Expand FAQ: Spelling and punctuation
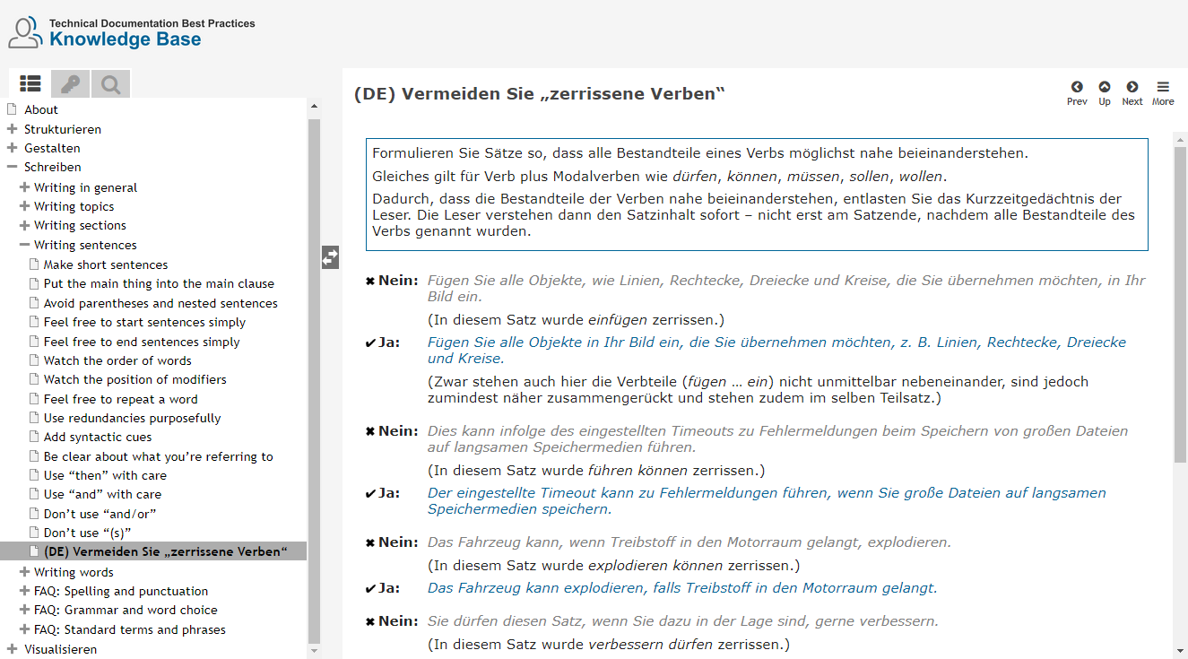 (x=25, y=591)
